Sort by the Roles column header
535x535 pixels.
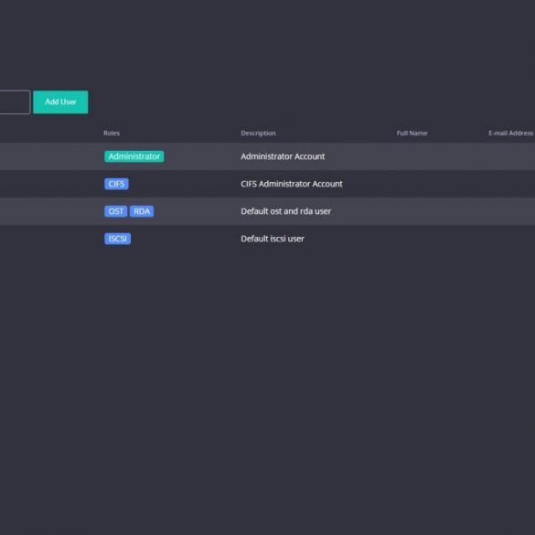pos(112,134)
